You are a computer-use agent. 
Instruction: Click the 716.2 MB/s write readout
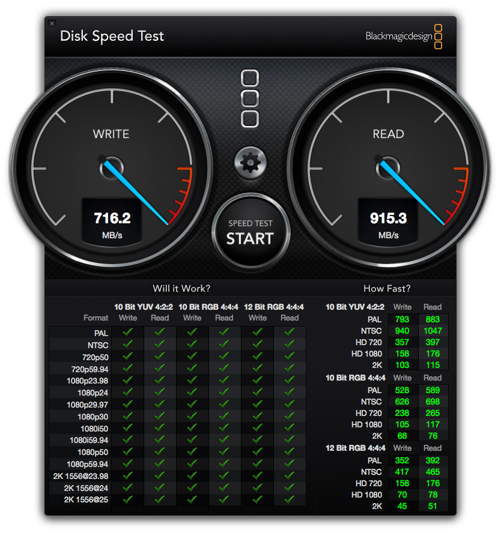point(112,222)
